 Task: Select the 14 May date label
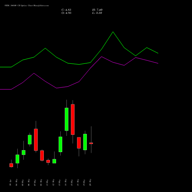(x=66, y=182)
